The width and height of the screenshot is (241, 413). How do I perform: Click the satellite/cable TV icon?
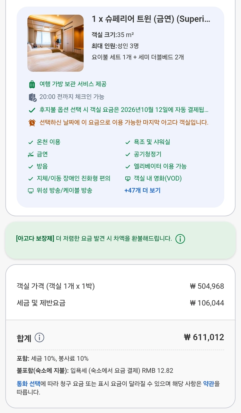(x=31, y=191)
